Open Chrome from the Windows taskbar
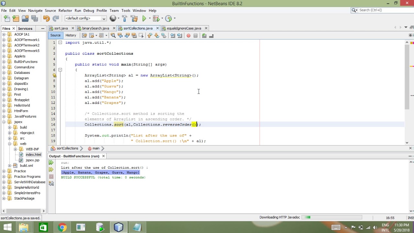Screen dimensions: 414x233 coord(62,227)
